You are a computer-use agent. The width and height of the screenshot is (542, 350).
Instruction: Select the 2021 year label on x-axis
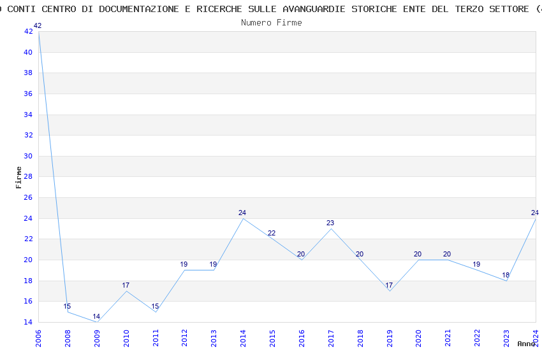(x=448, y=338)
